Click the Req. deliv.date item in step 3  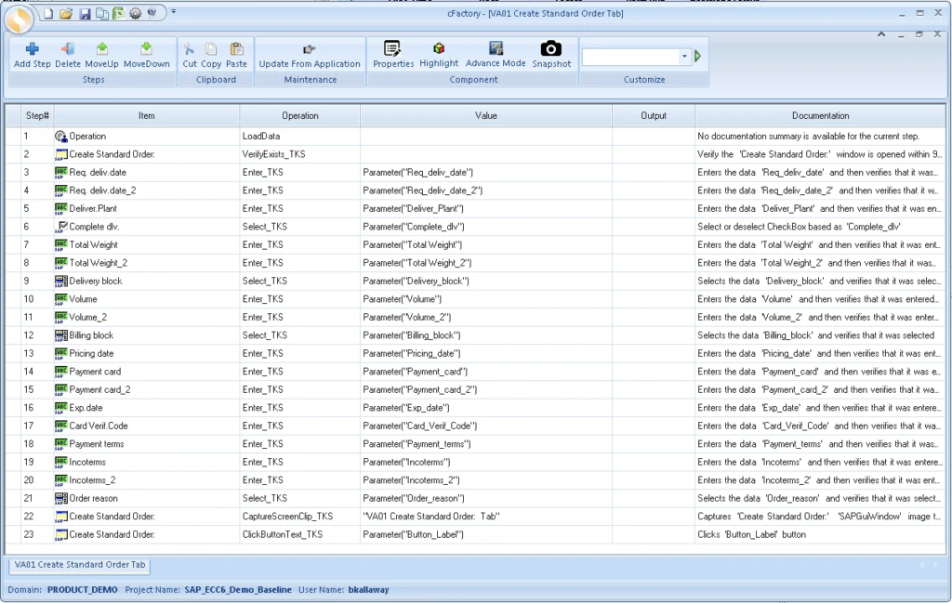pos(97,172)
